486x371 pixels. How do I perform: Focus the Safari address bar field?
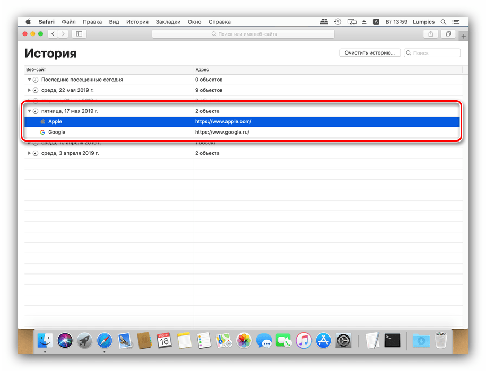(243, 34)
